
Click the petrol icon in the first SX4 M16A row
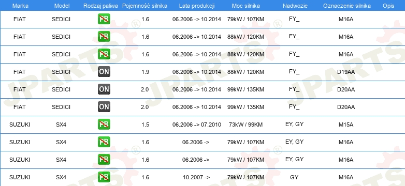(x=104, y=142)
